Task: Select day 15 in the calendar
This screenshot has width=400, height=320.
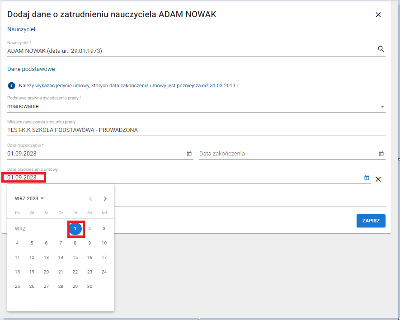Action: pyautogui.click(x=75, y=257)
